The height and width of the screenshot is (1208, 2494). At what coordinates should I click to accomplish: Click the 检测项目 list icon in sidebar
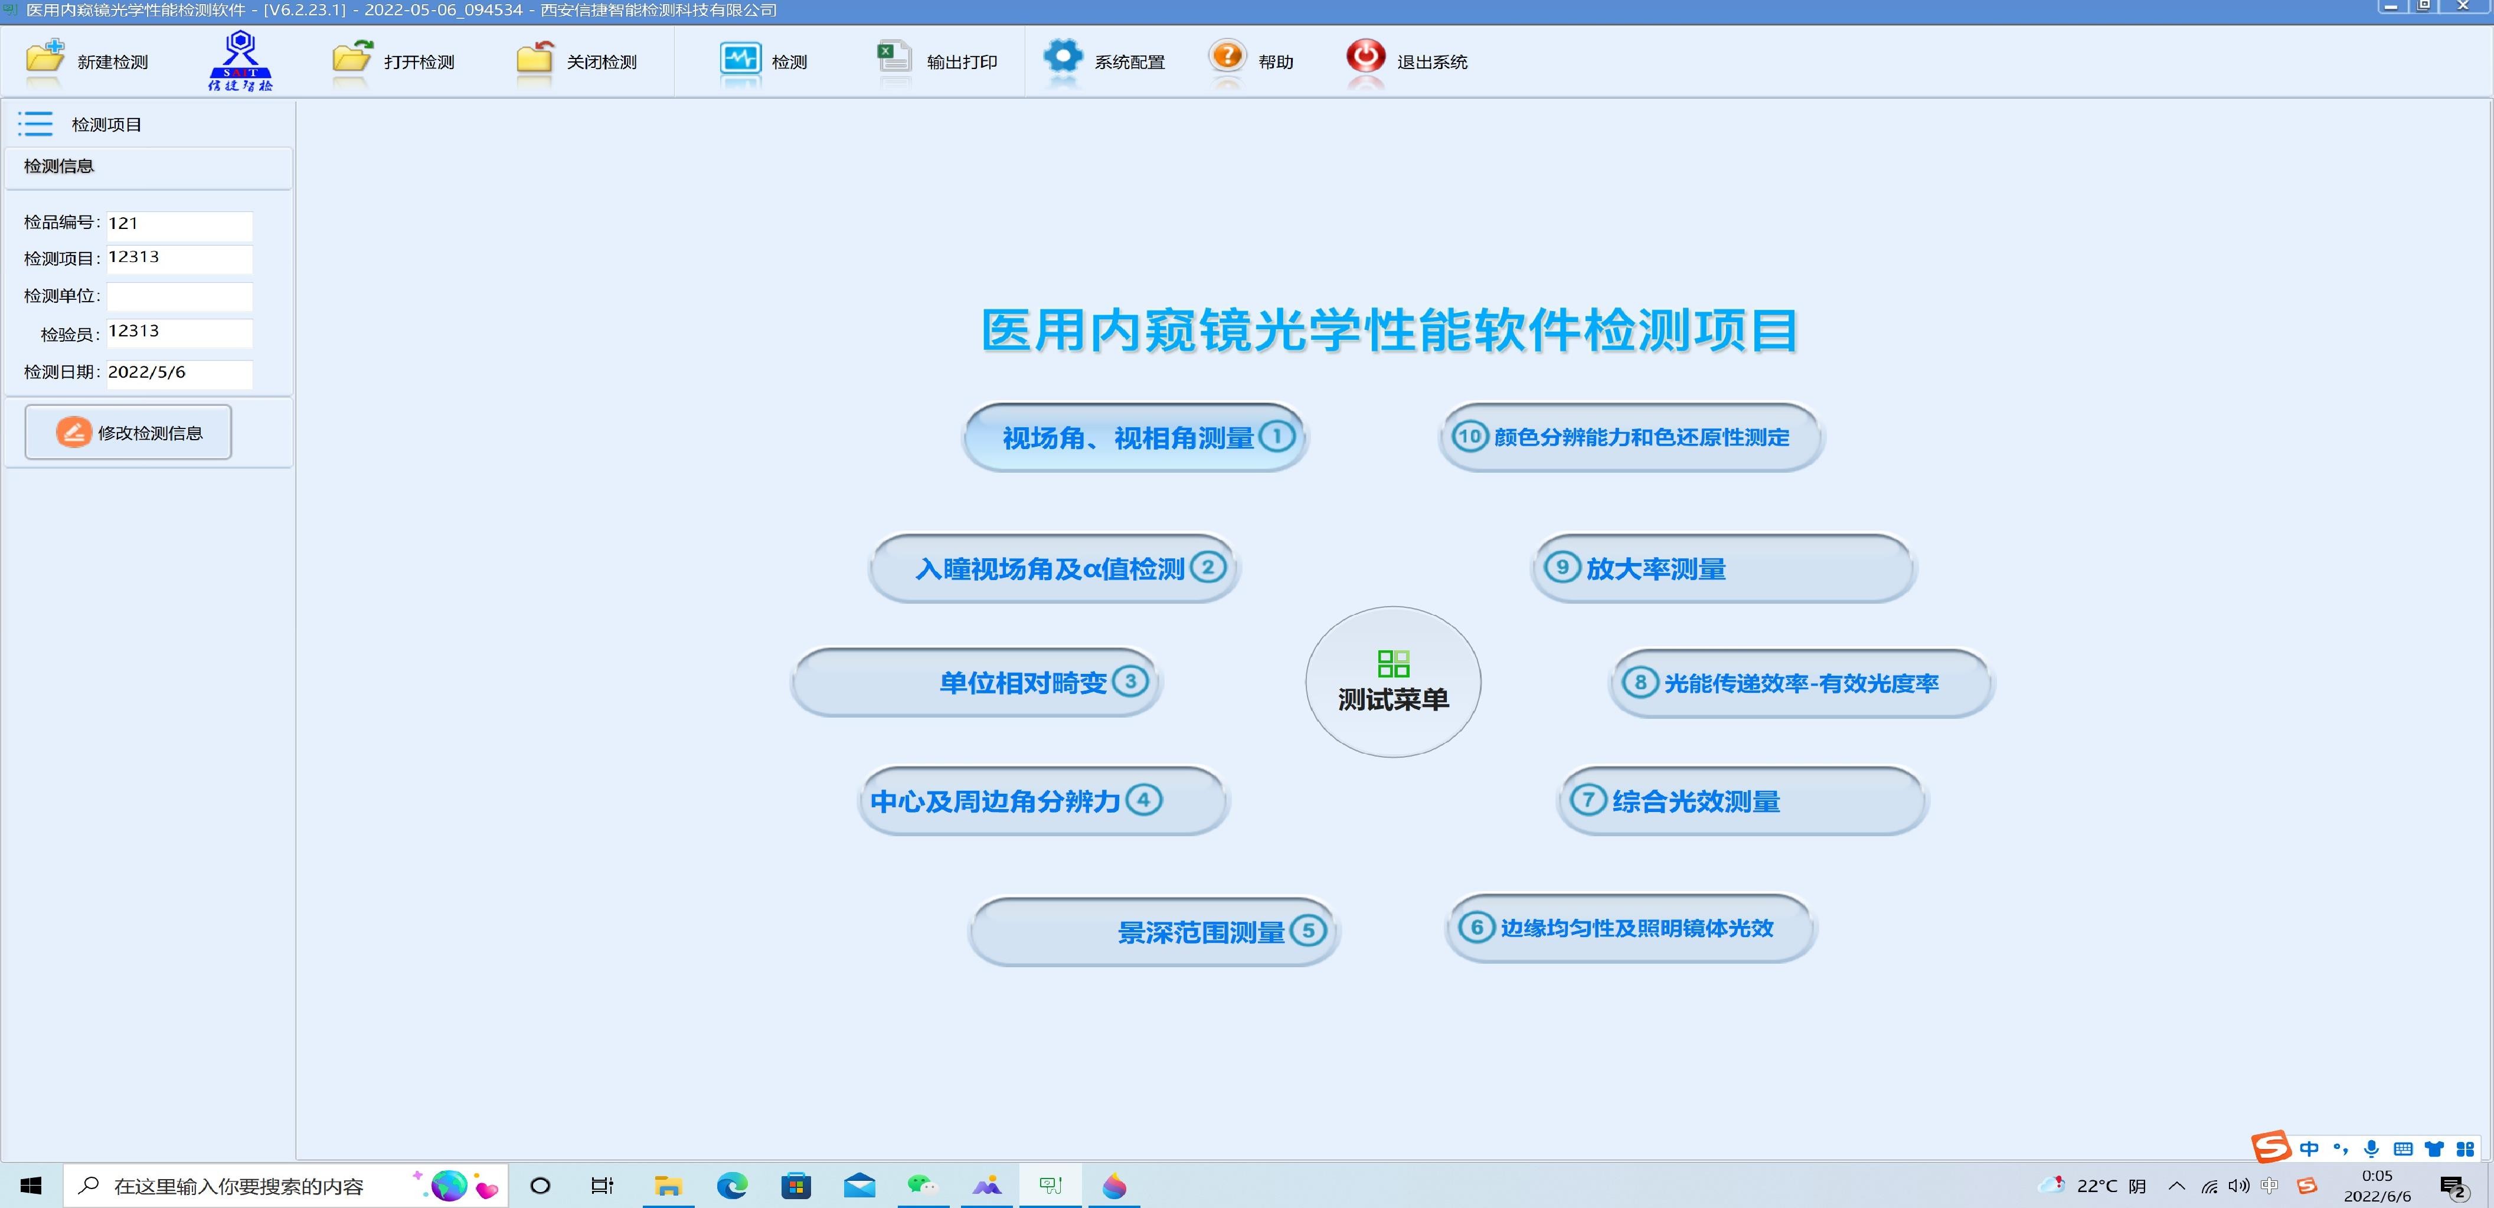point(36,124)
